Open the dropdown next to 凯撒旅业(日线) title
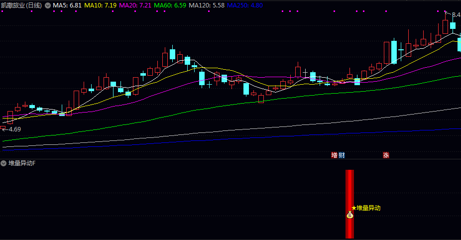The height and width of the screenshot is (240, 461). [x=48, y=5]
